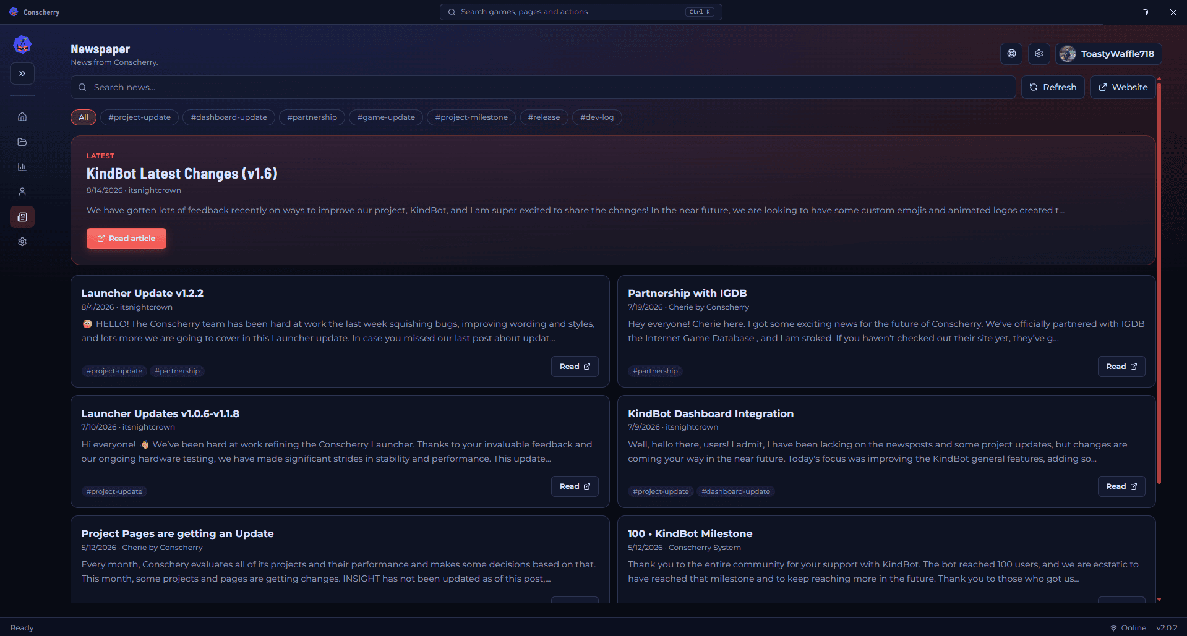1187x636 pixels.
Task: Click Read article for KindBot Latest Changes
Action: [x=126, y=239]
